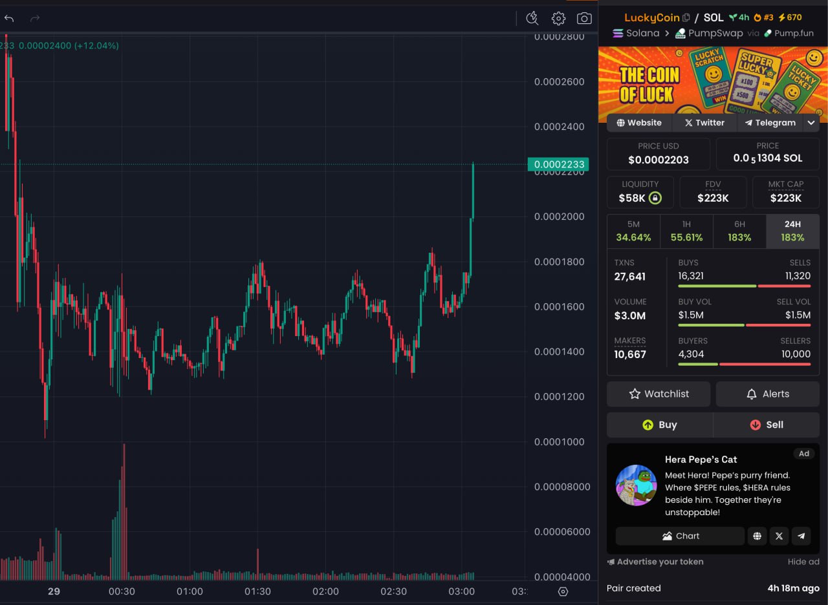Take a chart snapshot with camera icon
This screenshot has width=828, height=605.
(584, 18)
